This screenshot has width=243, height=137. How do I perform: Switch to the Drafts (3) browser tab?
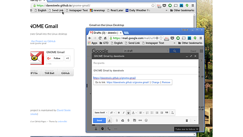[105, 33]
